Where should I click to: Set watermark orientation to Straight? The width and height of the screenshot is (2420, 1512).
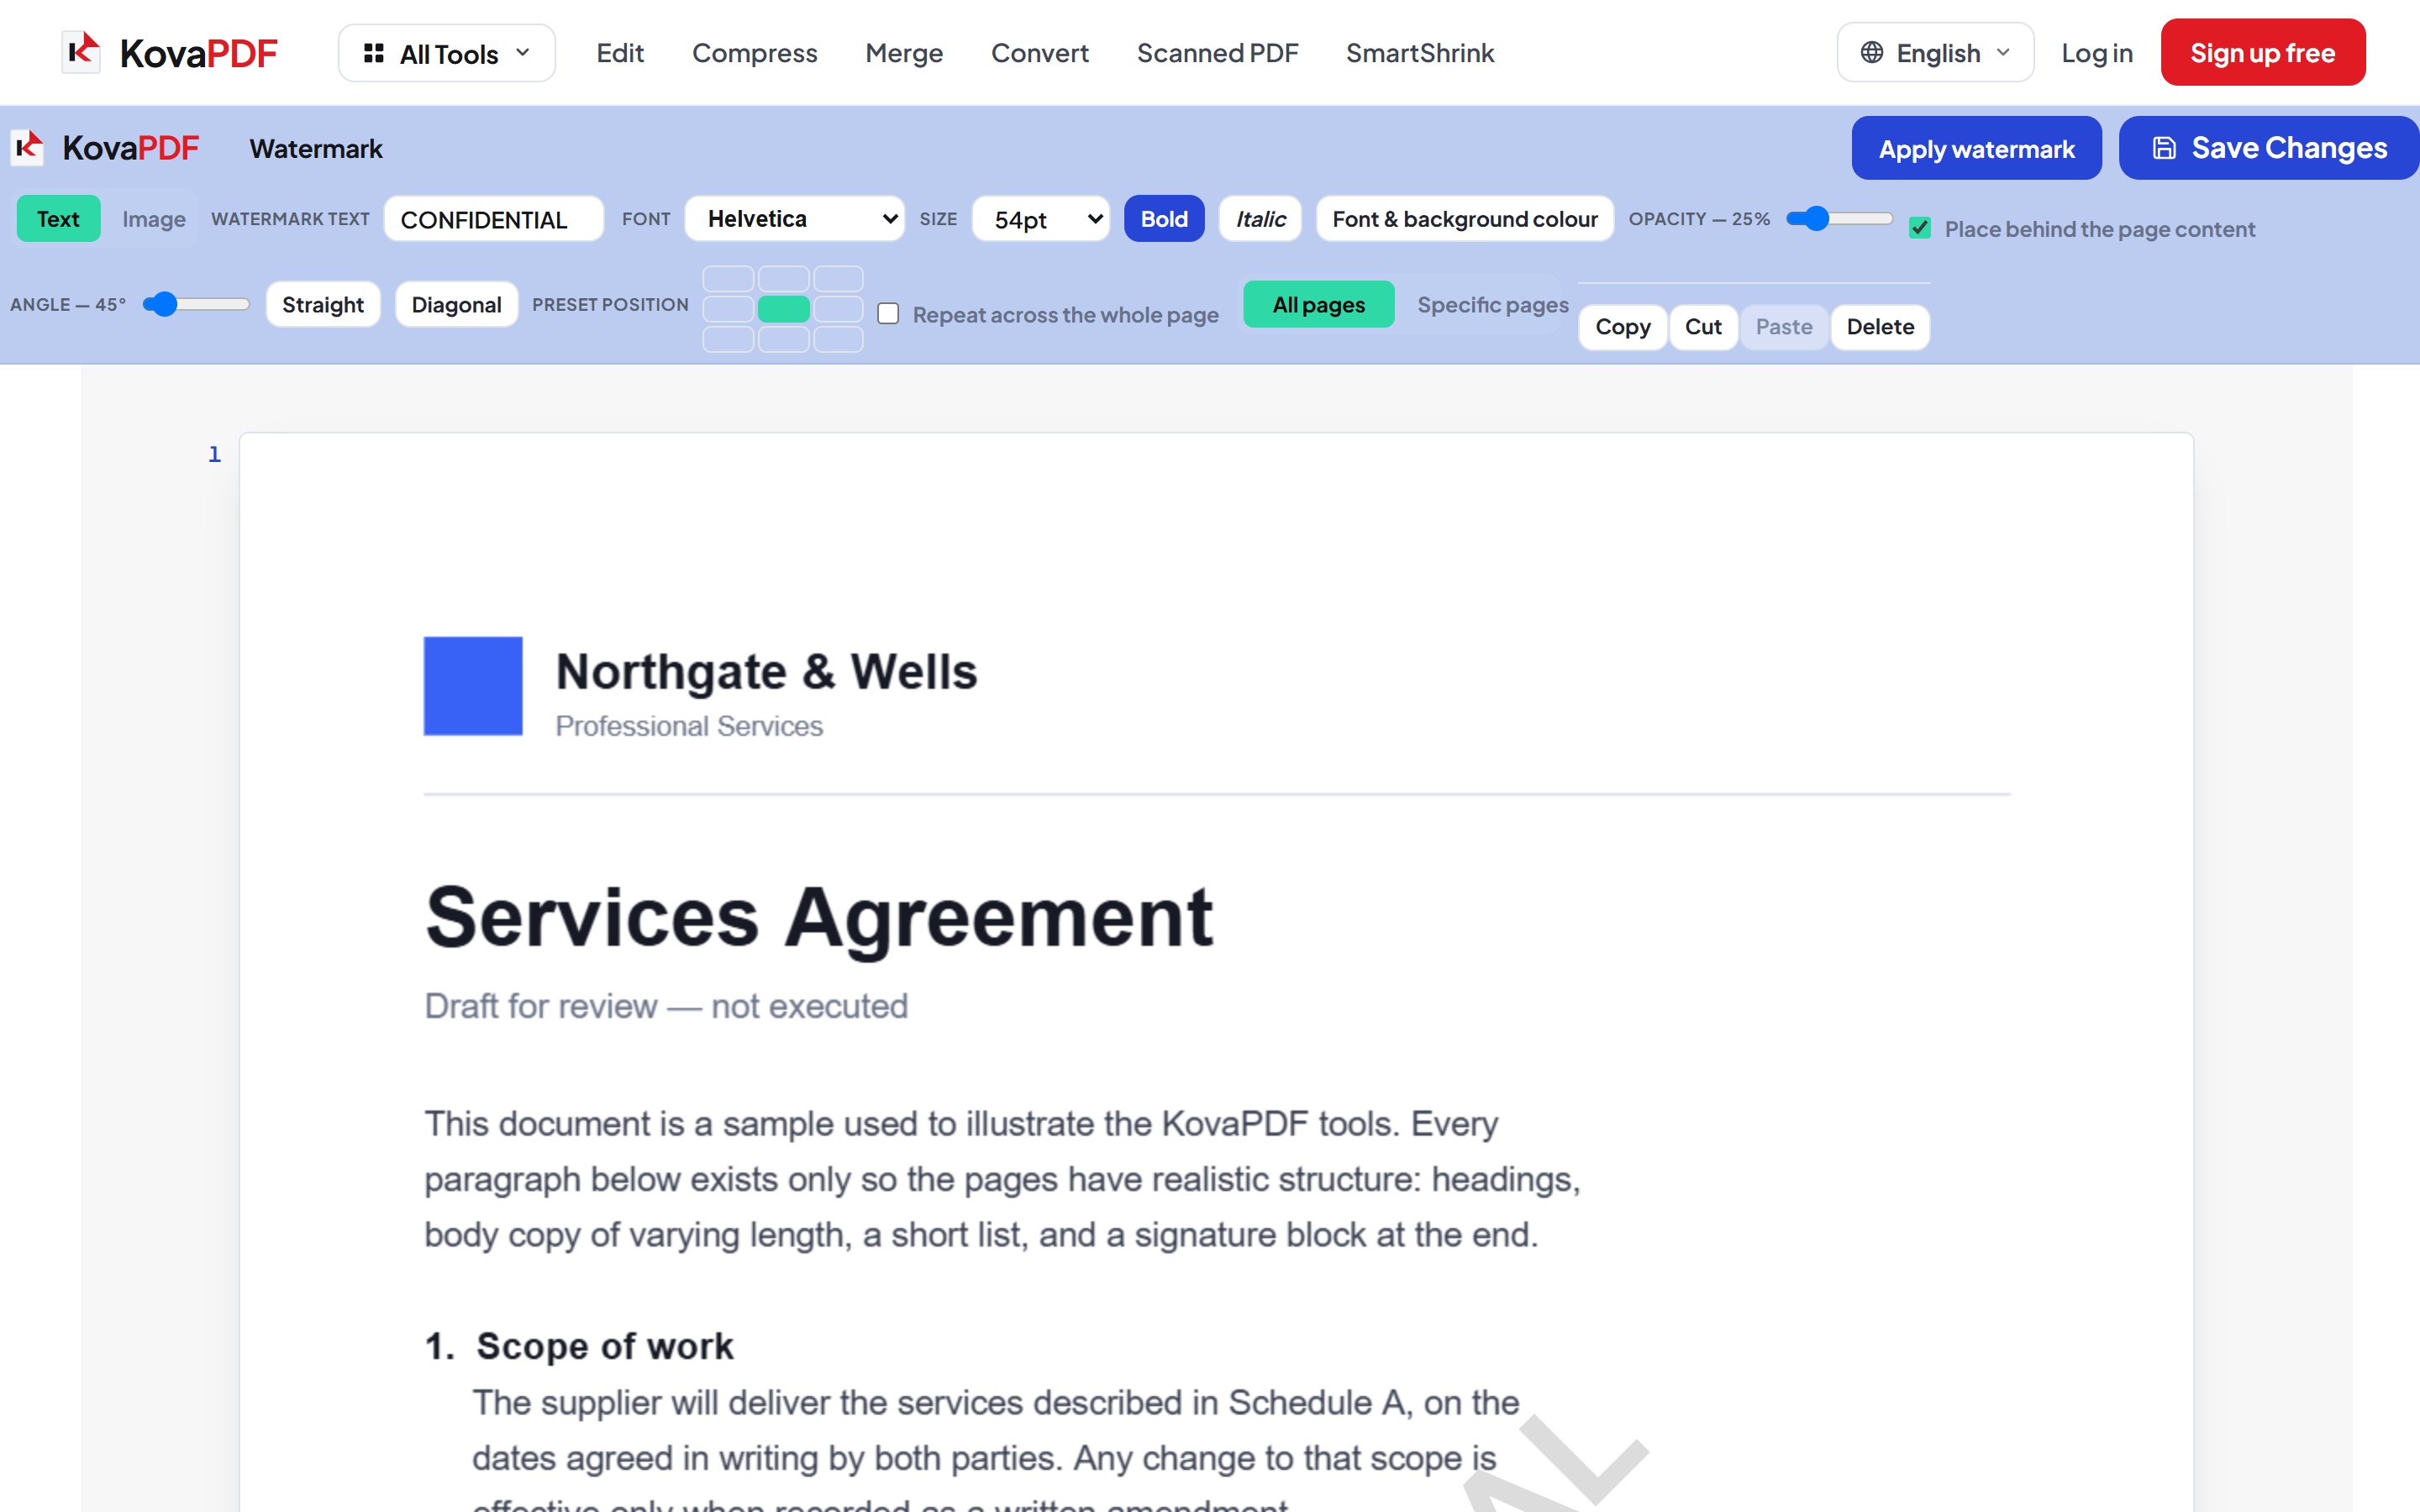[322, 304]
